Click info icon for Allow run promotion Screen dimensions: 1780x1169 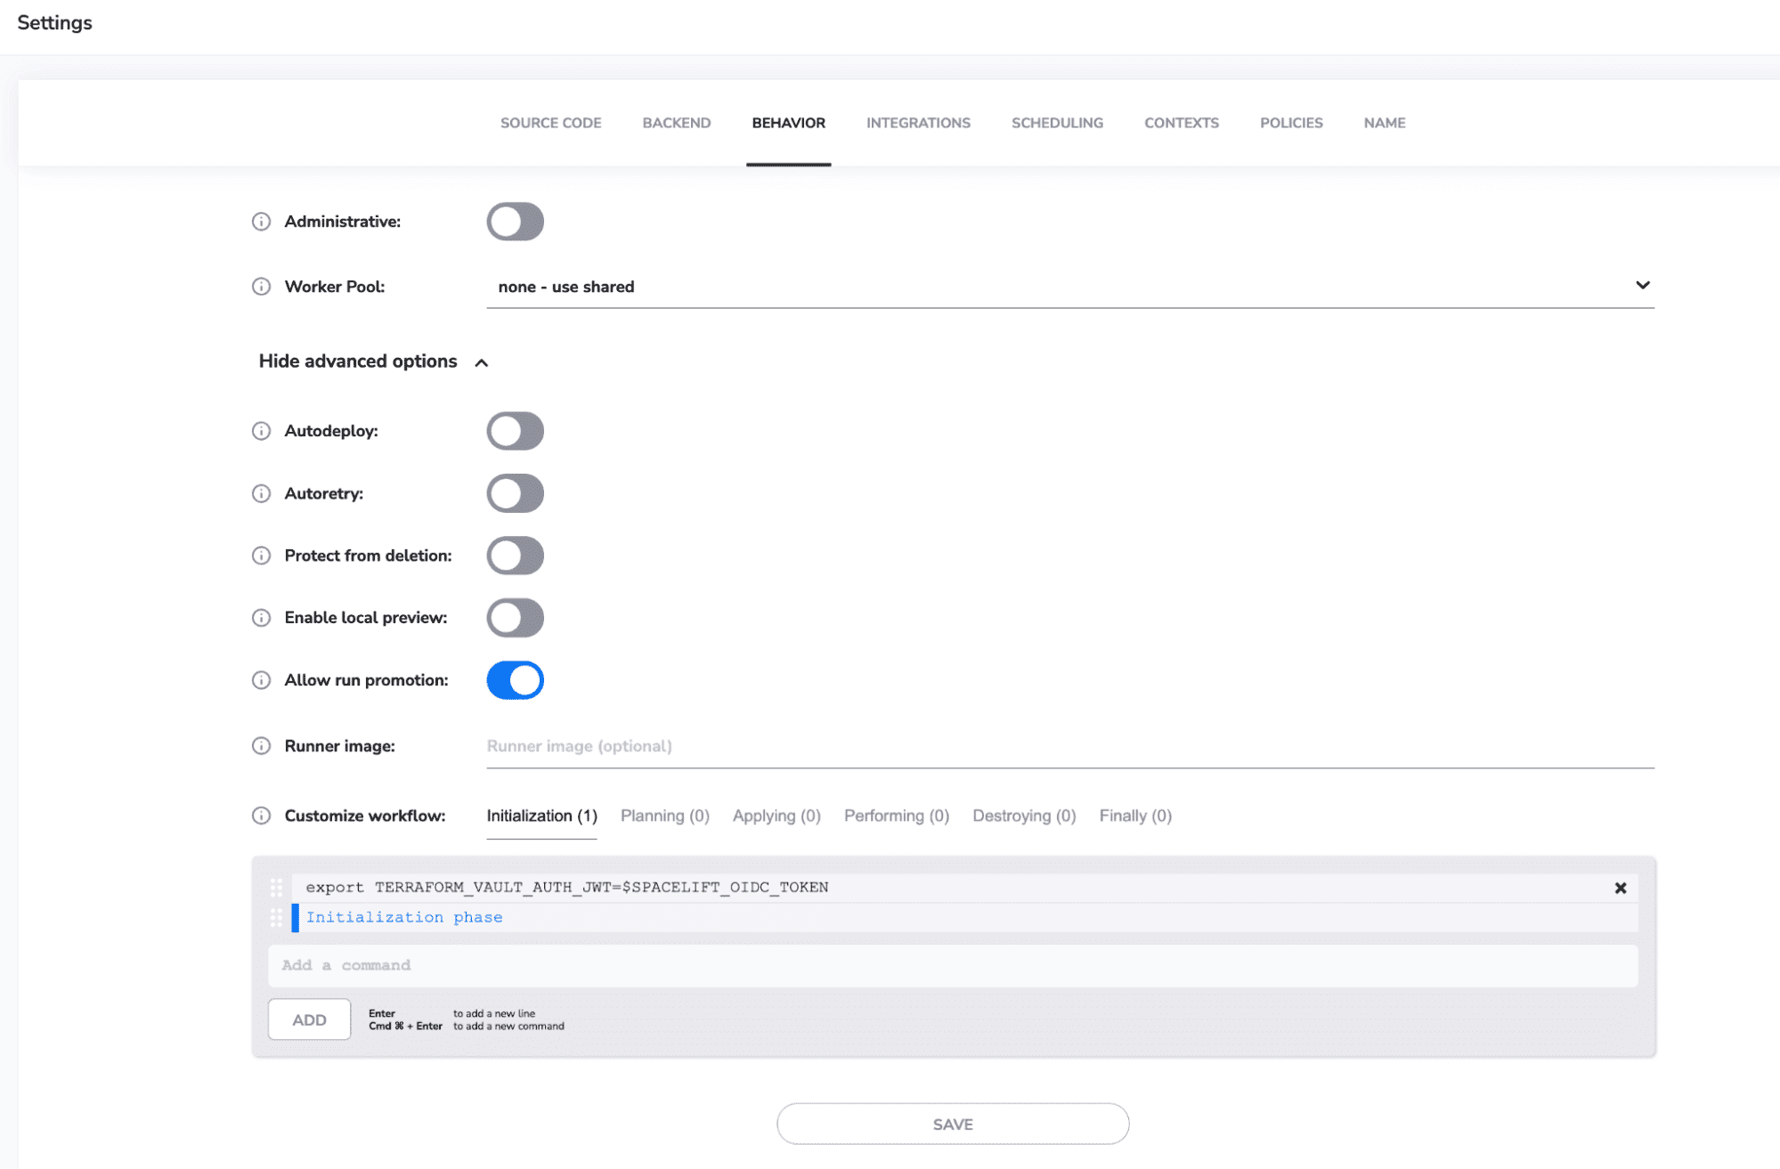(x=261, y=680)
